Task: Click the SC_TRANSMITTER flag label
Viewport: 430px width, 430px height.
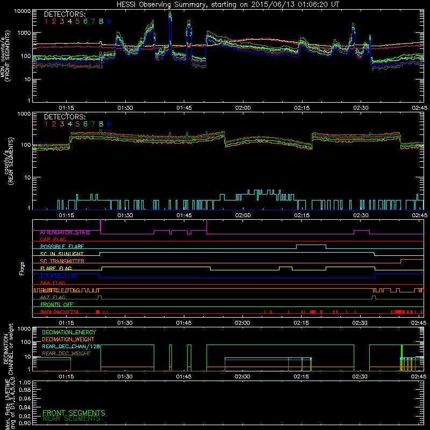Action: [62, 261]
